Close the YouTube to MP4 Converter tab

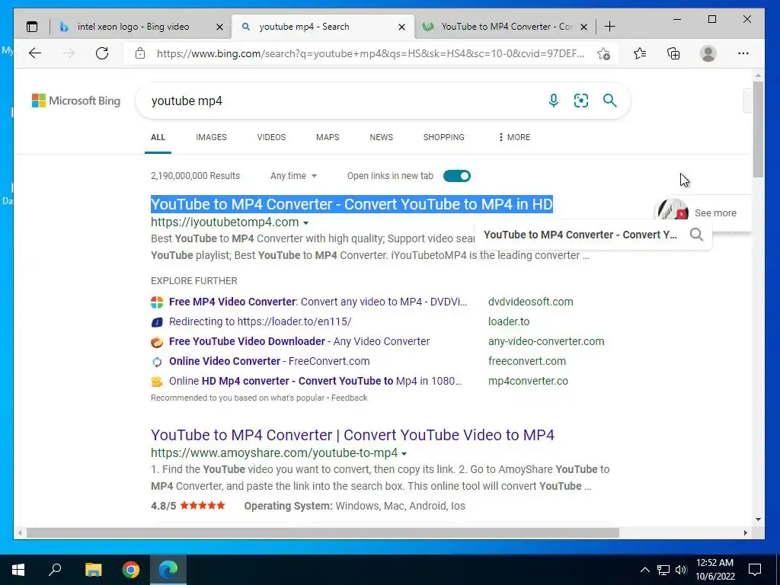tap(584, 27)
